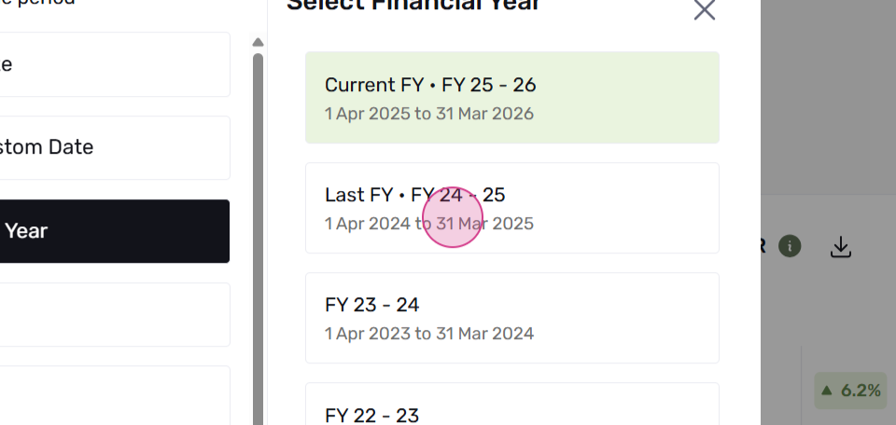Image resolution: width=896 pixels, height=425 pixels.
Task: Open the green info circle icon
Action: pos(790,246)
